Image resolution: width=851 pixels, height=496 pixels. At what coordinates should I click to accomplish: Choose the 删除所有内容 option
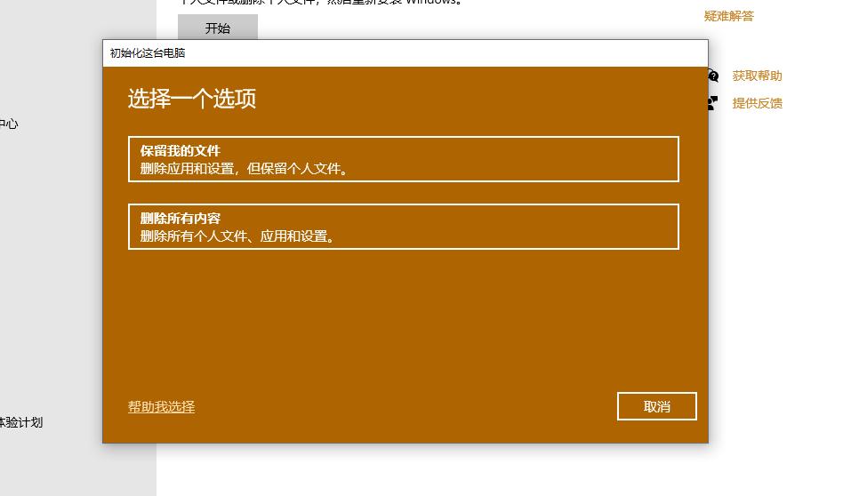tap(403, 227)
